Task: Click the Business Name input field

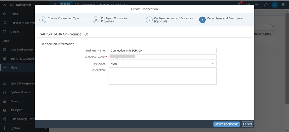Action: pyautogui.click(x=162, y=50)
